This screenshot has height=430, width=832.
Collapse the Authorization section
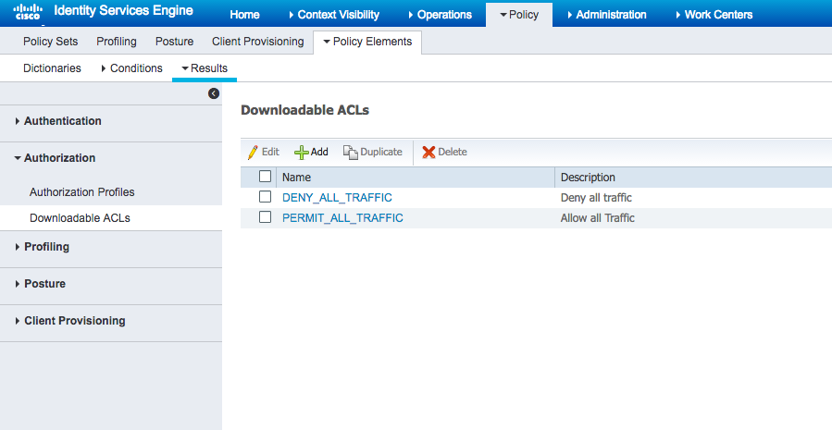[x=56, y=158]
